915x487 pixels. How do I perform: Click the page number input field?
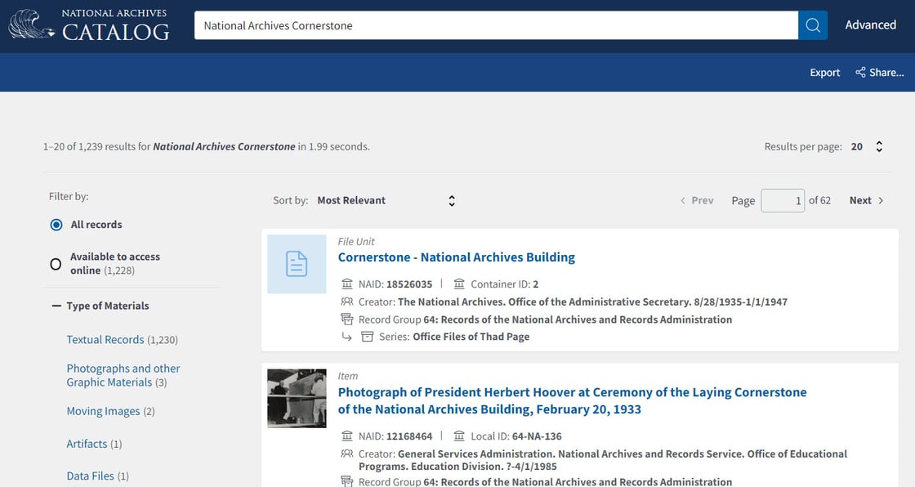coord(782,200)
